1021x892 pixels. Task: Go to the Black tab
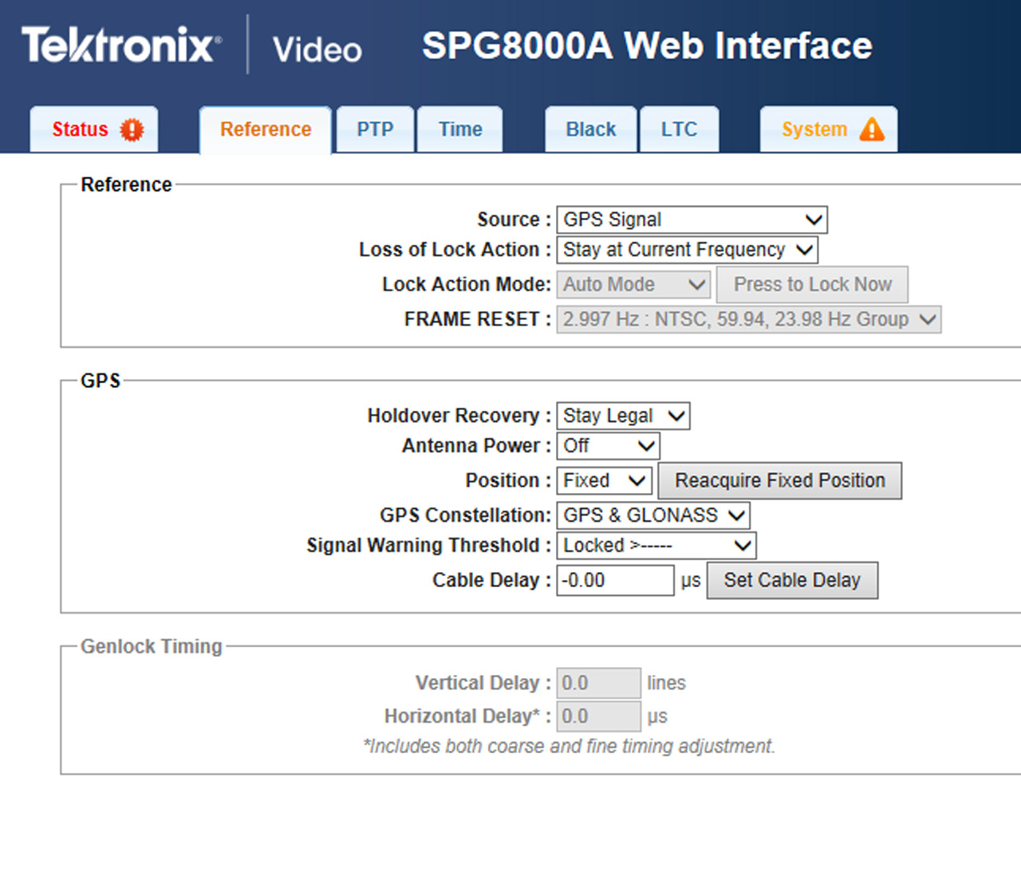click(590, 129)
